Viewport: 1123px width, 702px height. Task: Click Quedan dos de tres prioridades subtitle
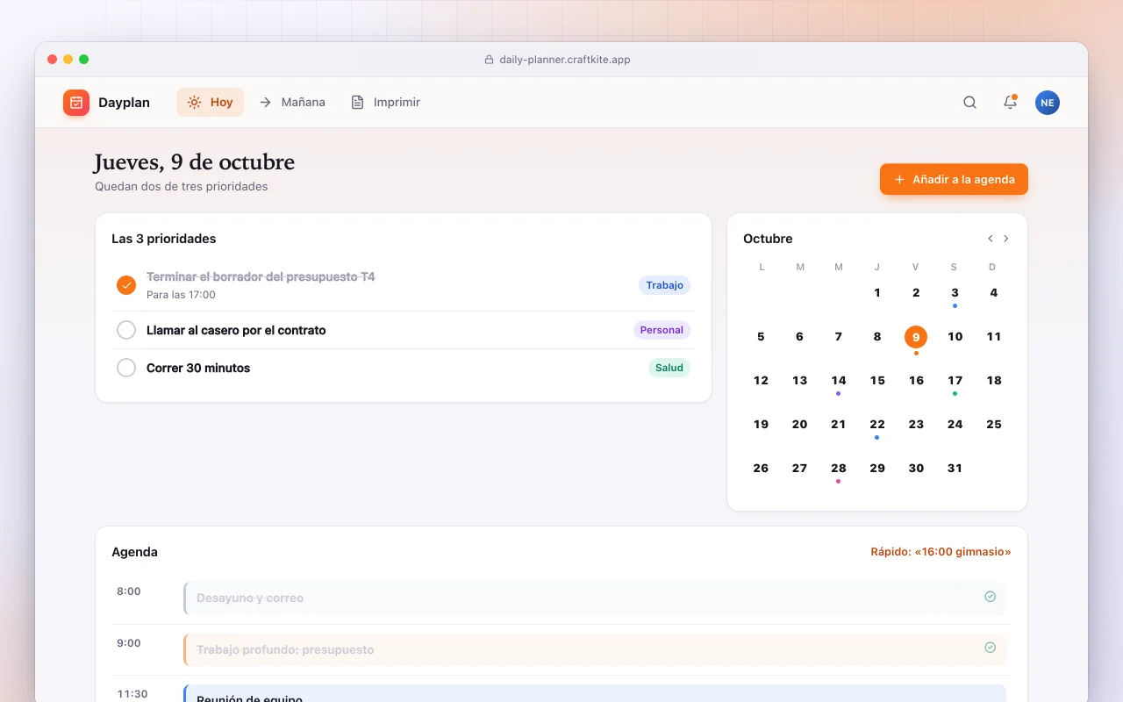182,186
